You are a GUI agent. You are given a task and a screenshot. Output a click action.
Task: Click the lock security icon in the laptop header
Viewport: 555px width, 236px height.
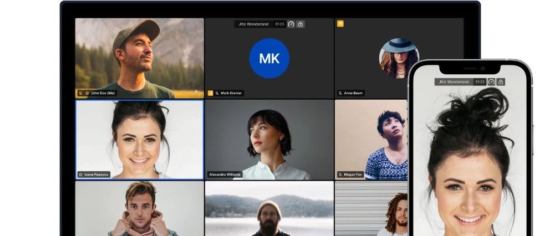301,24
